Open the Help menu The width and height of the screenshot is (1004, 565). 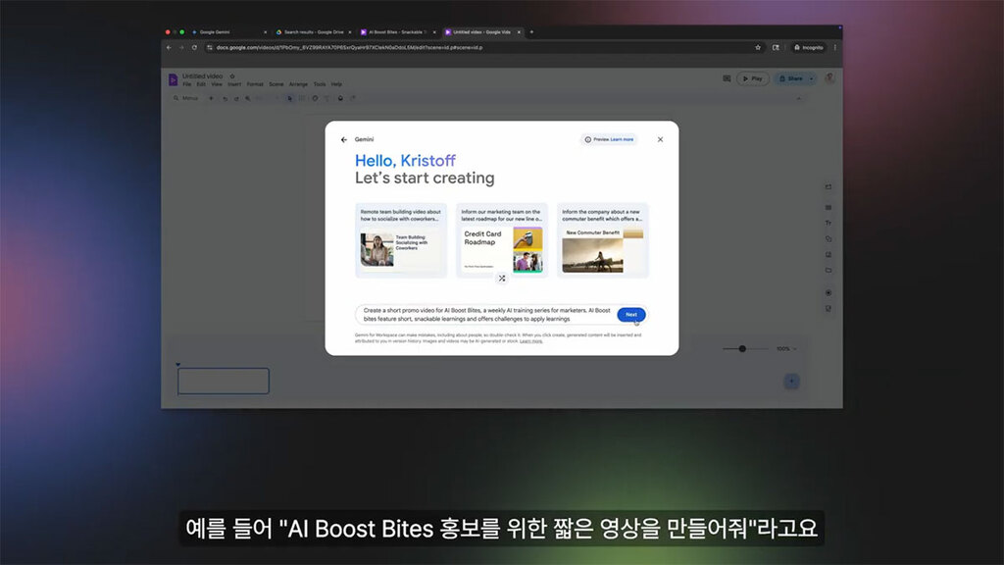click(x=337, y=84)
